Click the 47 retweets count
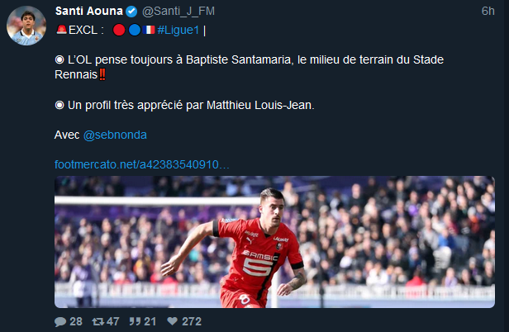 [112, 321]
